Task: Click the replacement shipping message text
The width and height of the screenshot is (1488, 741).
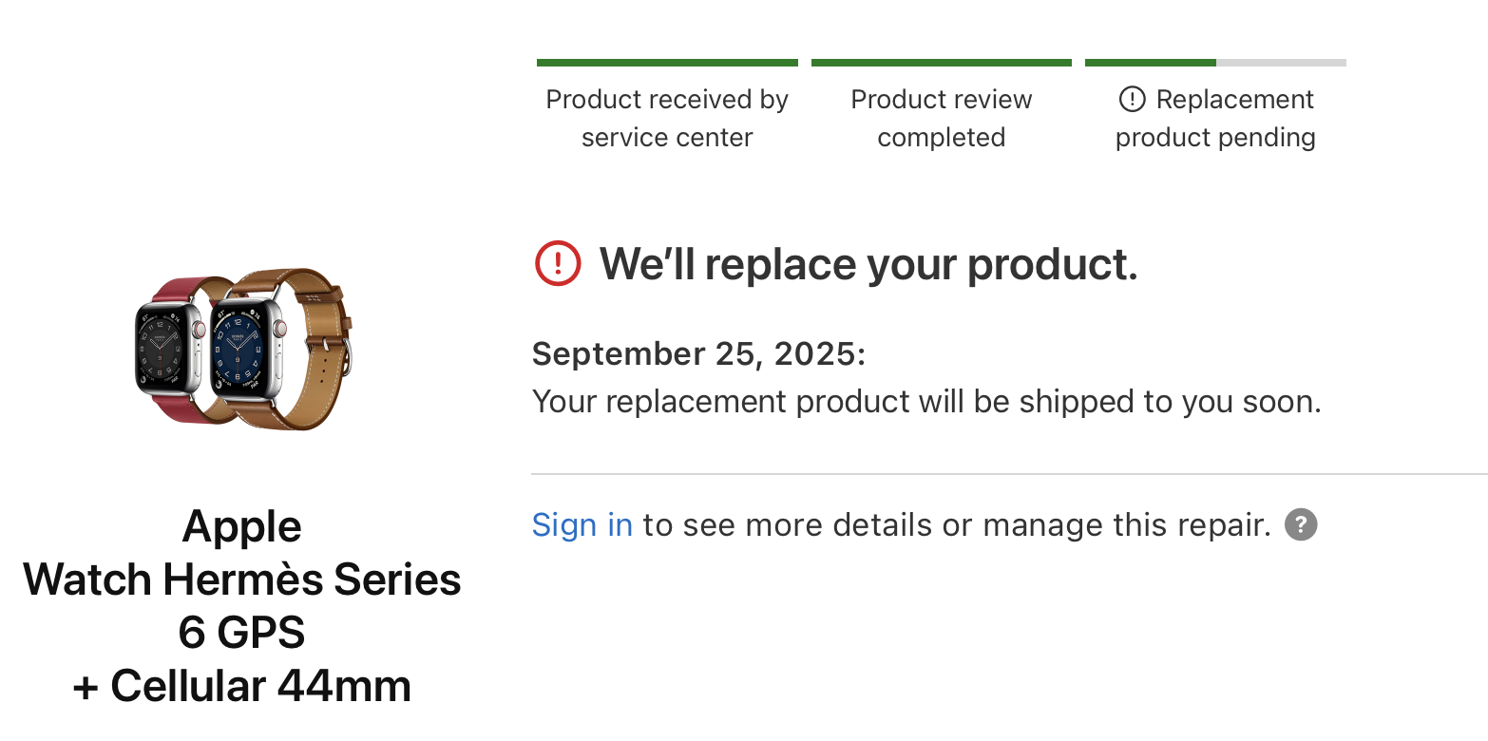Action: coord(926,402)
